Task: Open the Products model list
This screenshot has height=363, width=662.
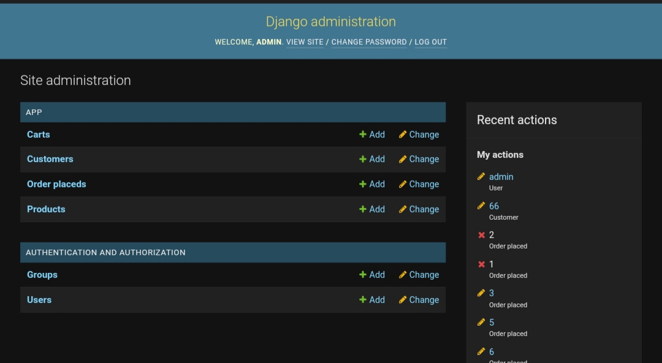Action: [x=46, y=209]
